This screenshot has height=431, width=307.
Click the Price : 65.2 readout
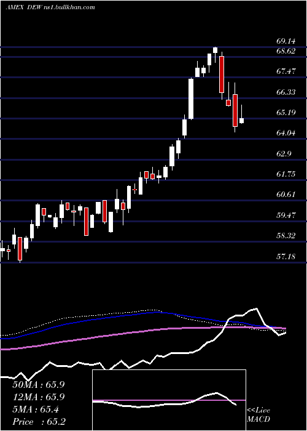(39, 422)
